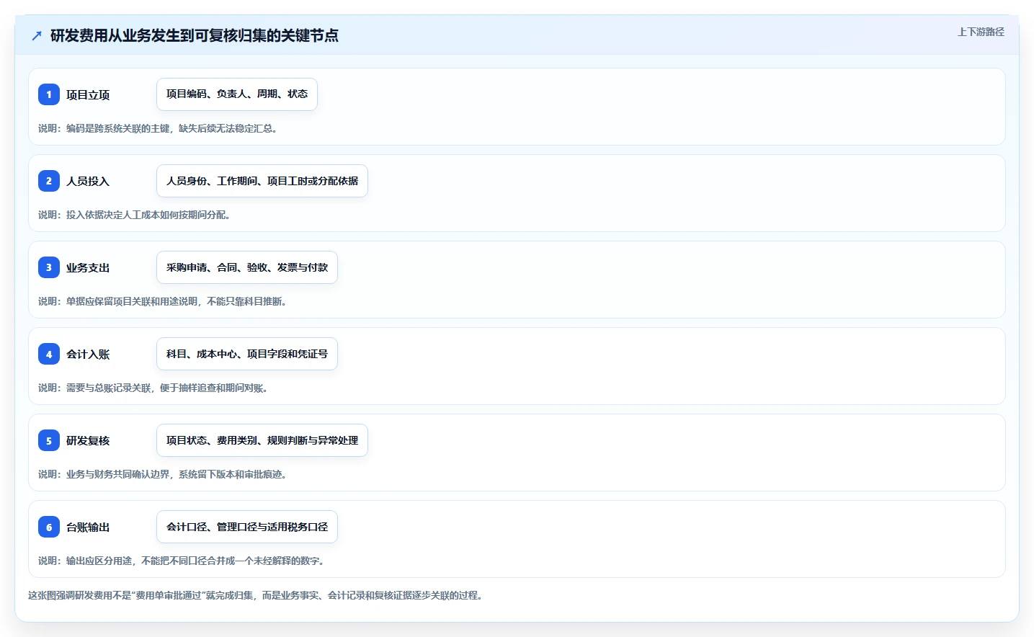Screen dimensions: 1034x637
Task: Click the 项目立项 step title
Action: [88, 94]
